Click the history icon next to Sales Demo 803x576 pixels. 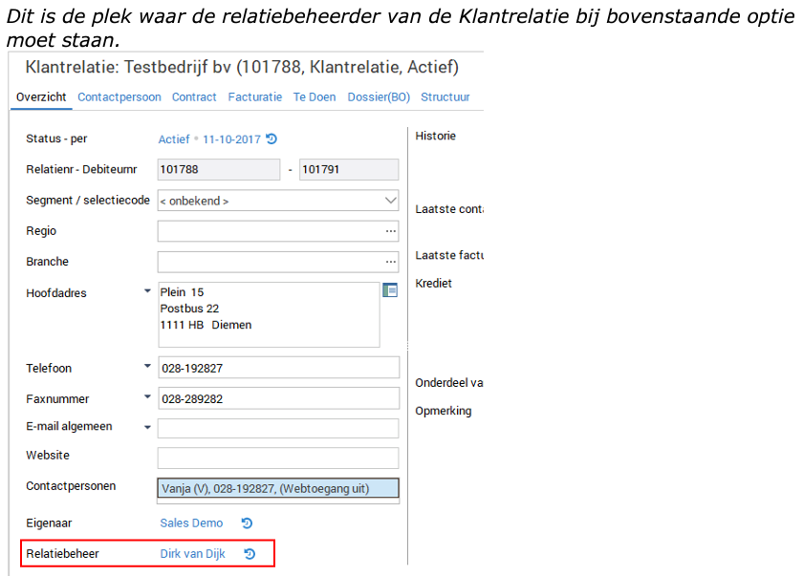[246, 523]
